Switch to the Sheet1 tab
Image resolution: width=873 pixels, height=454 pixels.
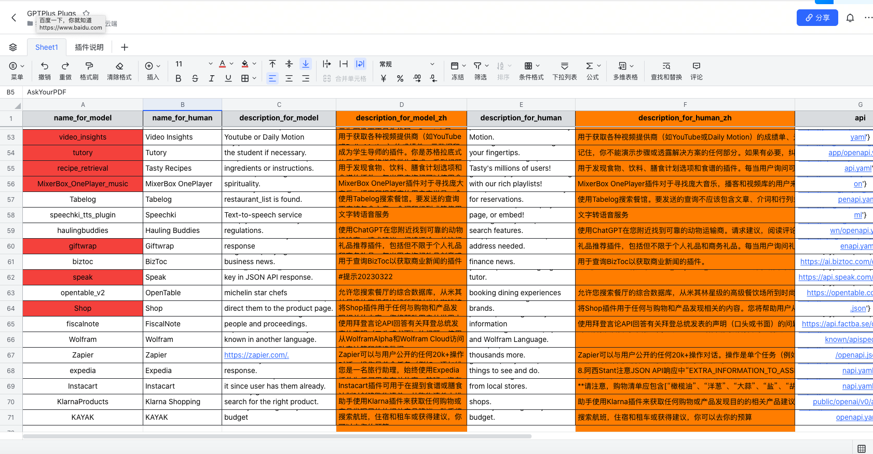(x=47, y=47)
